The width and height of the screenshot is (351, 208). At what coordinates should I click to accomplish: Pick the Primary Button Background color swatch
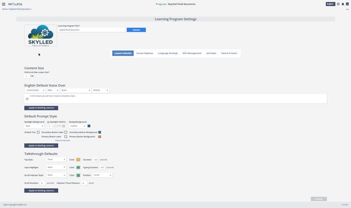coord(100,136)
